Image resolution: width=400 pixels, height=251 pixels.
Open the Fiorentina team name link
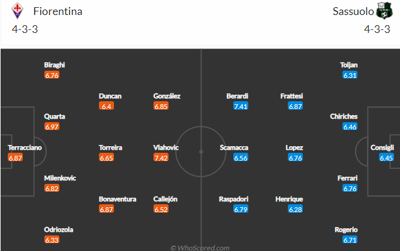click(58, 11)
